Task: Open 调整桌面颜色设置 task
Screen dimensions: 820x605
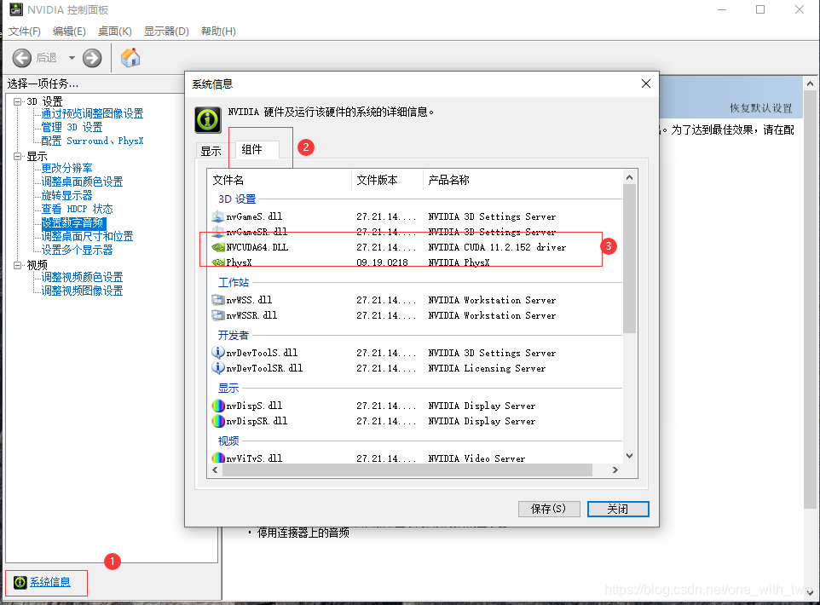Action: [82, 181]
